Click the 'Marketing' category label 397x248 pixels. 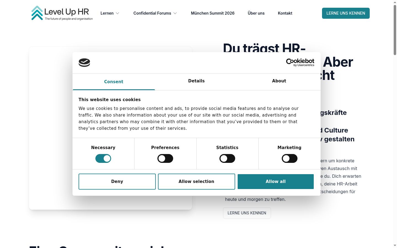[x=289, y=148]
